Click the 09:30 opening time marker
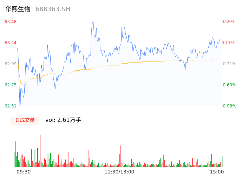Viewport: 241px width, 184px height. (x=24, y=172)
